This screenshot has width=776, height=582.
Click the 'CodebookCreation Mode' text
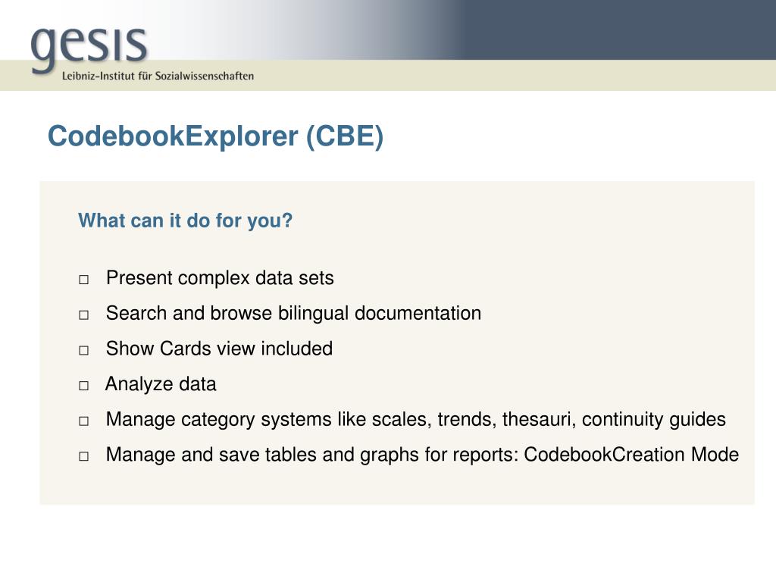(631, 455)
